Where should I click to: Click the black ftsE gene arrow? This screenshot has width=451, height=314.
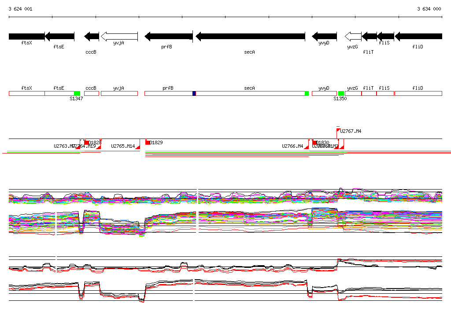(59, 36)
